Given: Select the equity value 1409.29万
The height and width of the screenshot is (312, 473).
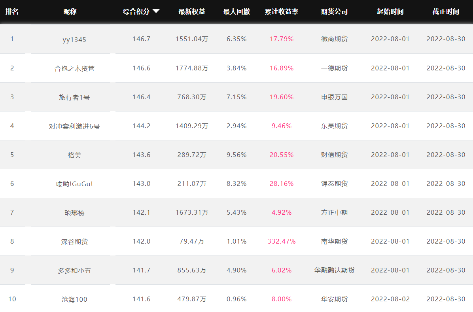Looking at the screenshot, I should [192, 126].
